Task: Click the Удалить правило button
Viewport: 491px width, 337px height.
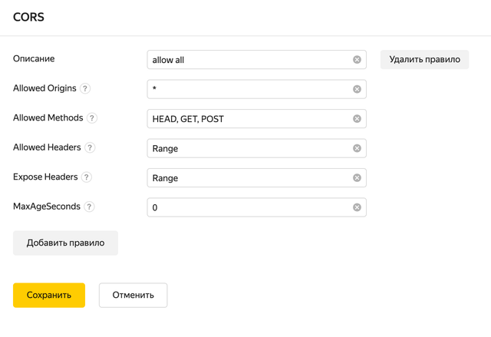Action: pos(424,59)
